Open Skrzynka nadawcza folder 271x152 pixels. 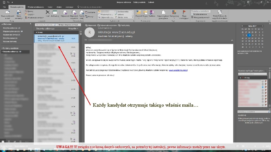tap(10, 38)
